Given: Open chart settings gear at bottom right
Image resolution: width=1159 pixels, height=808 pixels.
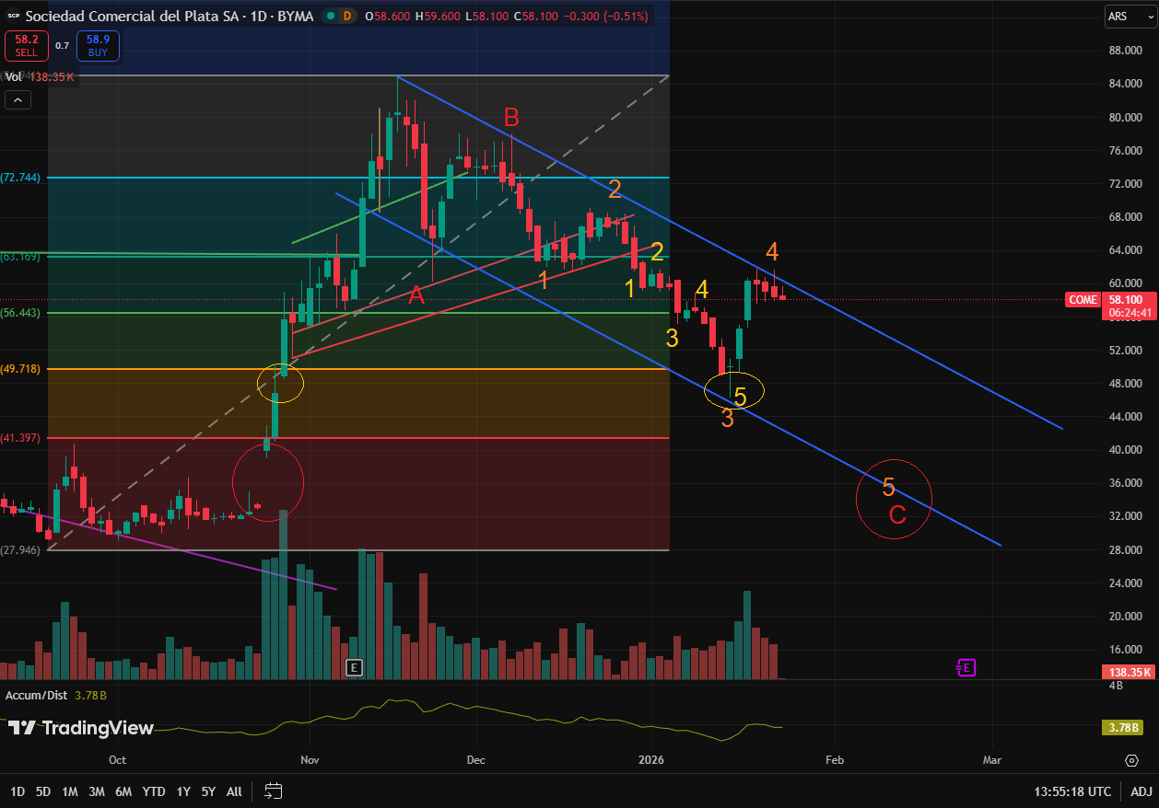Looking at the screenshot, I should (1131, 760).
